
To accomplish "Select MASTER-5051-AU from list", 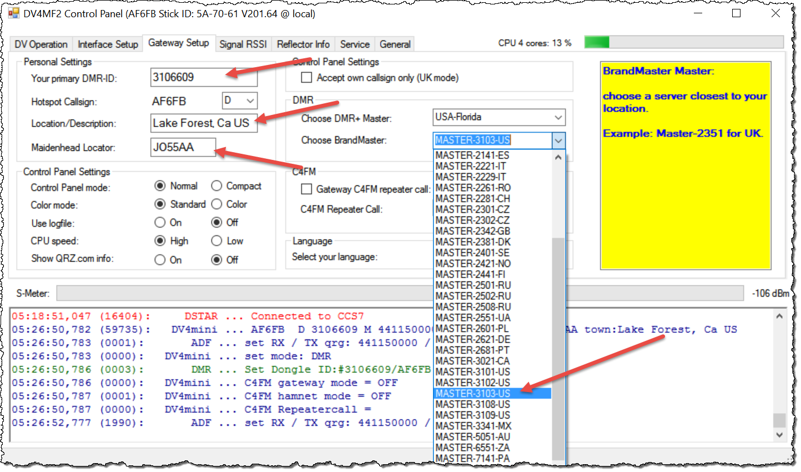I will 492,436.
